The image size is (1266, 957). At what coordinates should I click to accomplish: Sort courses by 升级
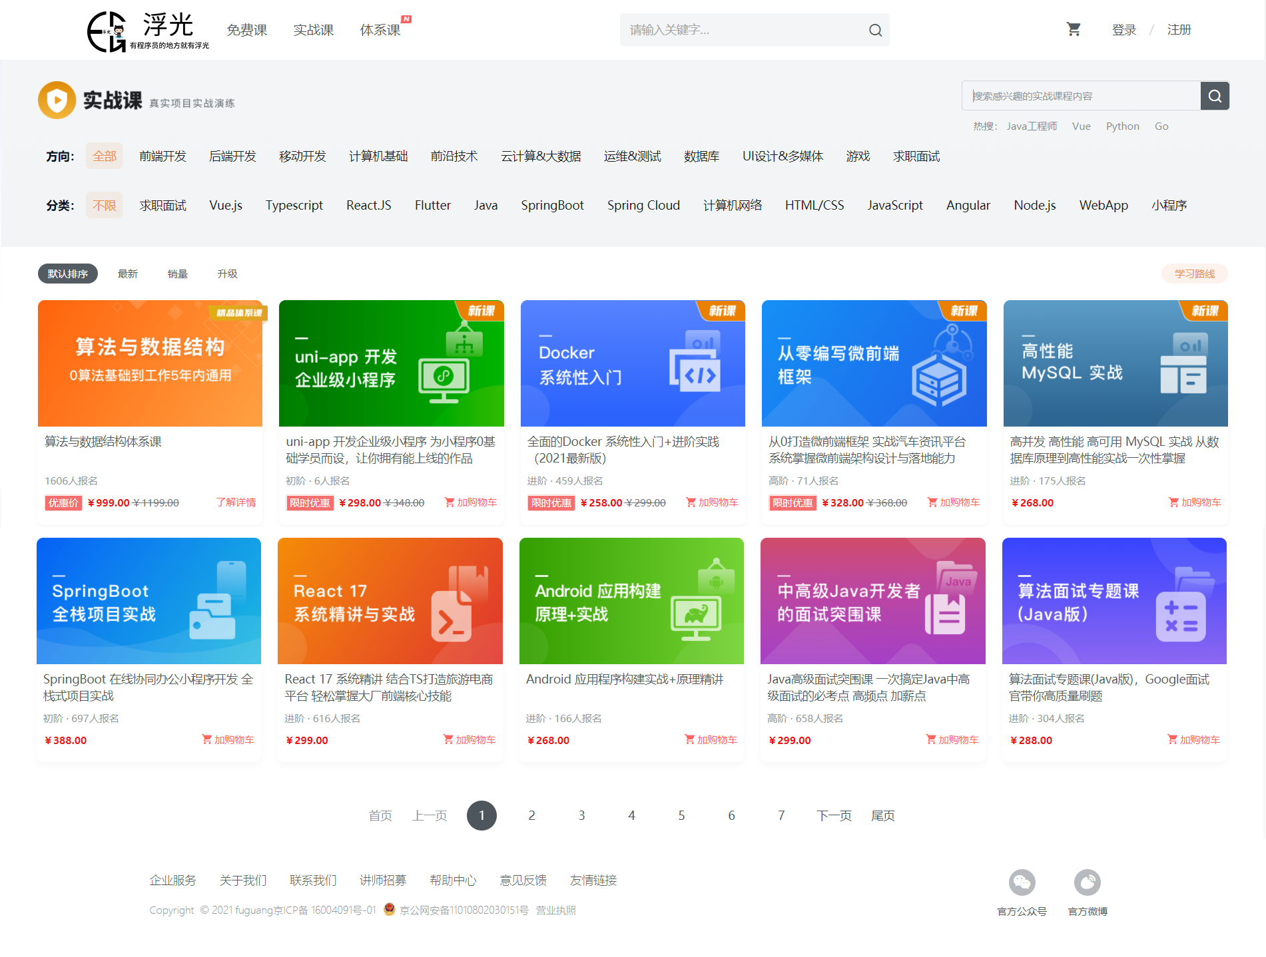227,274
